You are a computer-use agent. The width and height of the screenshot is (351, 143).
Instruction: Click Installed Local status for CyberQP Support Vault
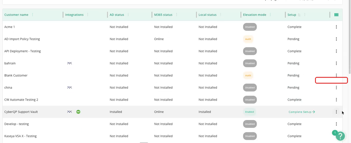coord(205,112)
